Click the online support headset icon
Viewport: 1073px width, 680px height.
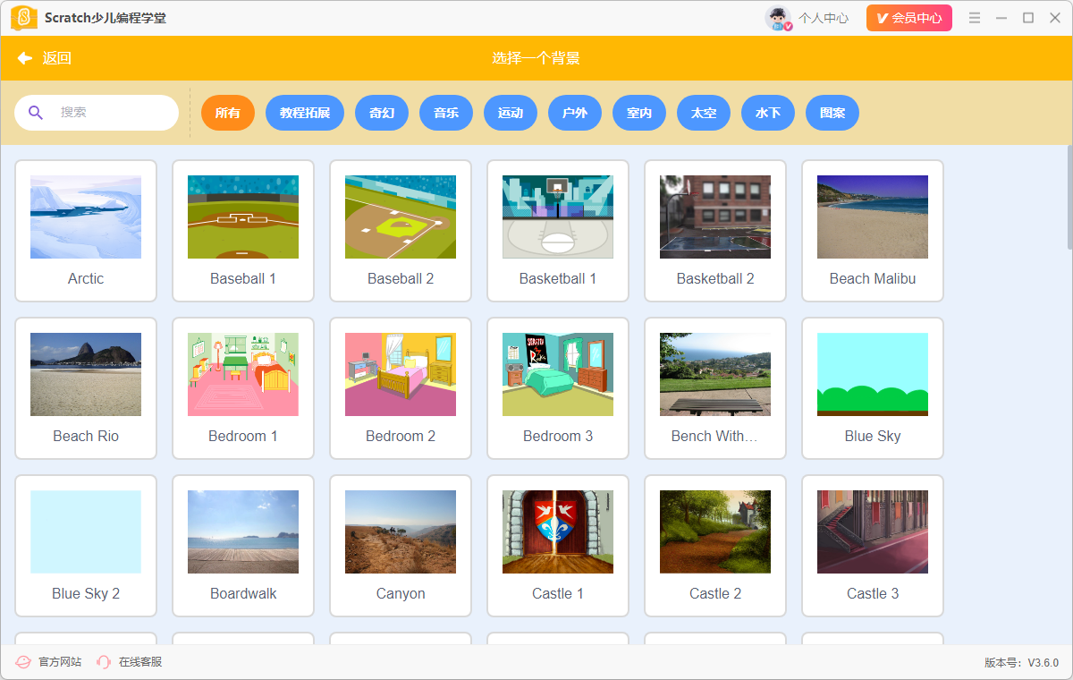[x=104, y=662]
